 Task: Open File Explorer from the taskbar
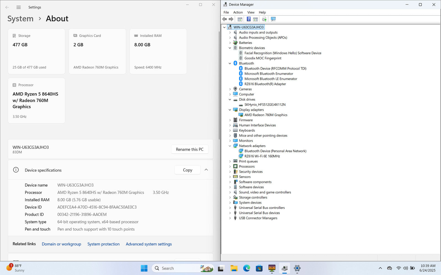coord(234,268)
